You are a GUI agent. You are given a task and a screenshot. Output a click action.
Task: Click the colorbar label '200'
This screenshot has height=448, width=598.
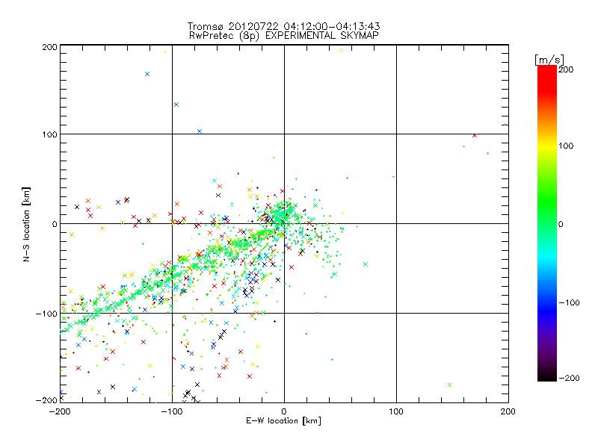(x=566, y=69)
